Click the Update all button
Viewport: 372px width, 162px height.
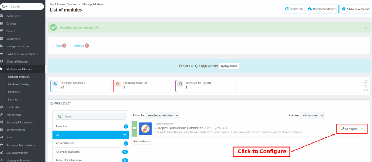pyautogui.click(x=294, y=9)
